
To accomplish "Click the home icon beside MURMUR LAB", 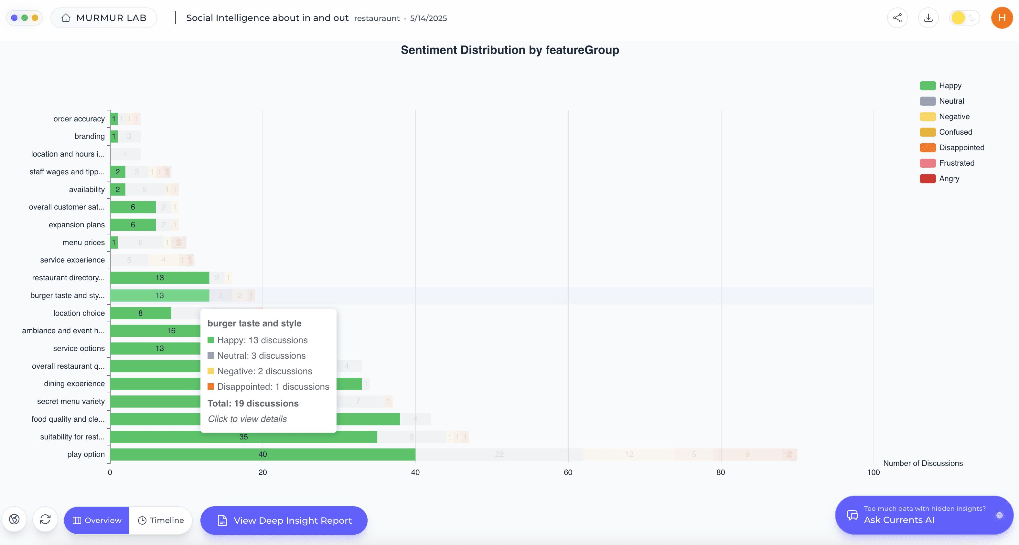I will click(x=66, y=18).
